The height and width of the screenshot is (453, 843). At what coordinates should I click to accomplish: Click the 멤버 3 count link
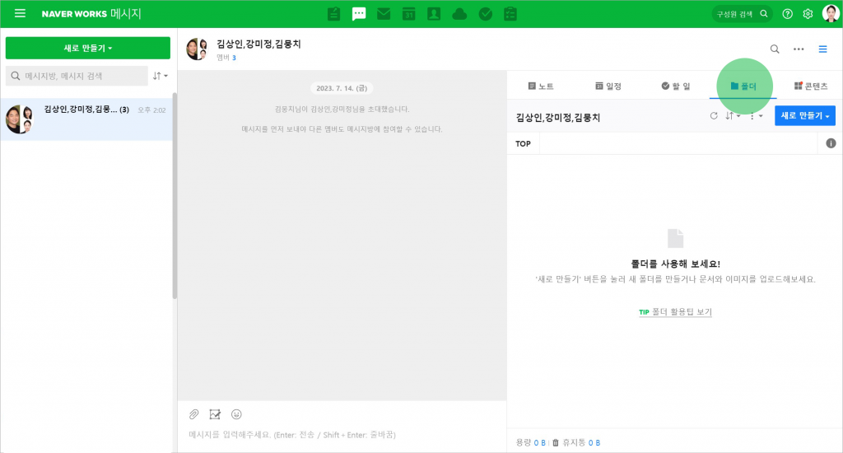click(226, 58)
